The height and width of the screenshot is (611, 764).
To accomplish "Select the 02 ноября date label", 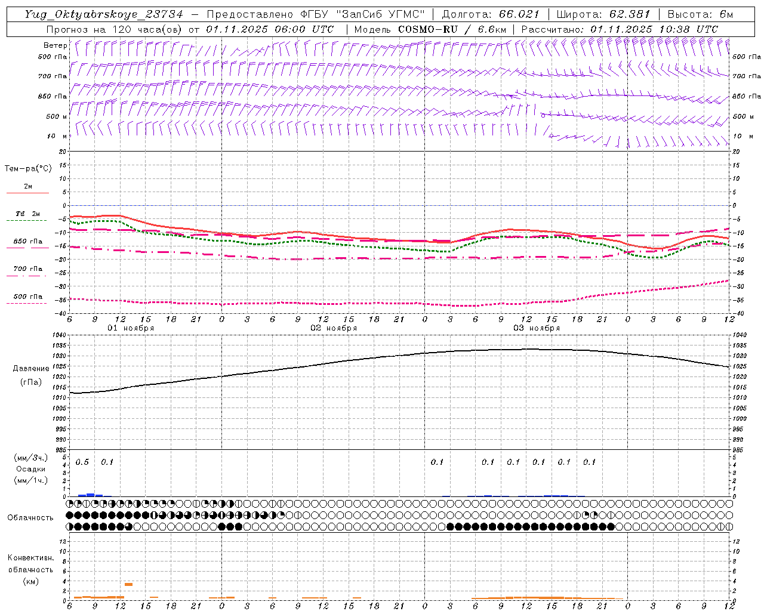I will [334, 328].
